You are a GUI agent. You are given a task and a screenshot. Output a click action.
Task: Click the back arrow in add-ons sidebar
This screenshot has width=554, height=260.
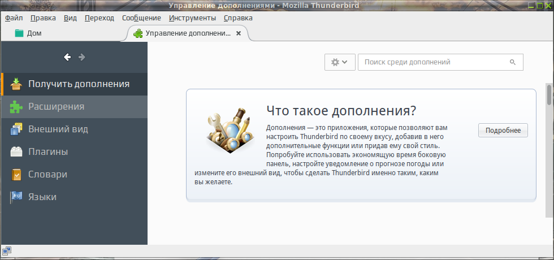[67, 57]
